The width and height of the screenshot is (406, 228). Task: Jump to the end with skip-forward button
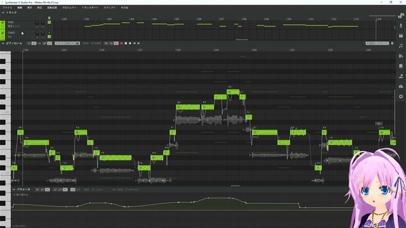pos(139,44)
